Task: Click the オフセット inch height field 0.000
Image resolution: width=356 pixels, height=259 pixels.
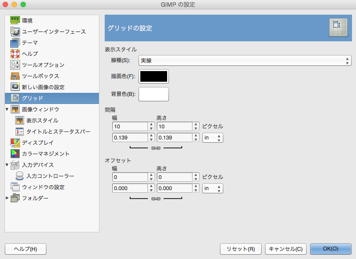Action: point(175,188)
